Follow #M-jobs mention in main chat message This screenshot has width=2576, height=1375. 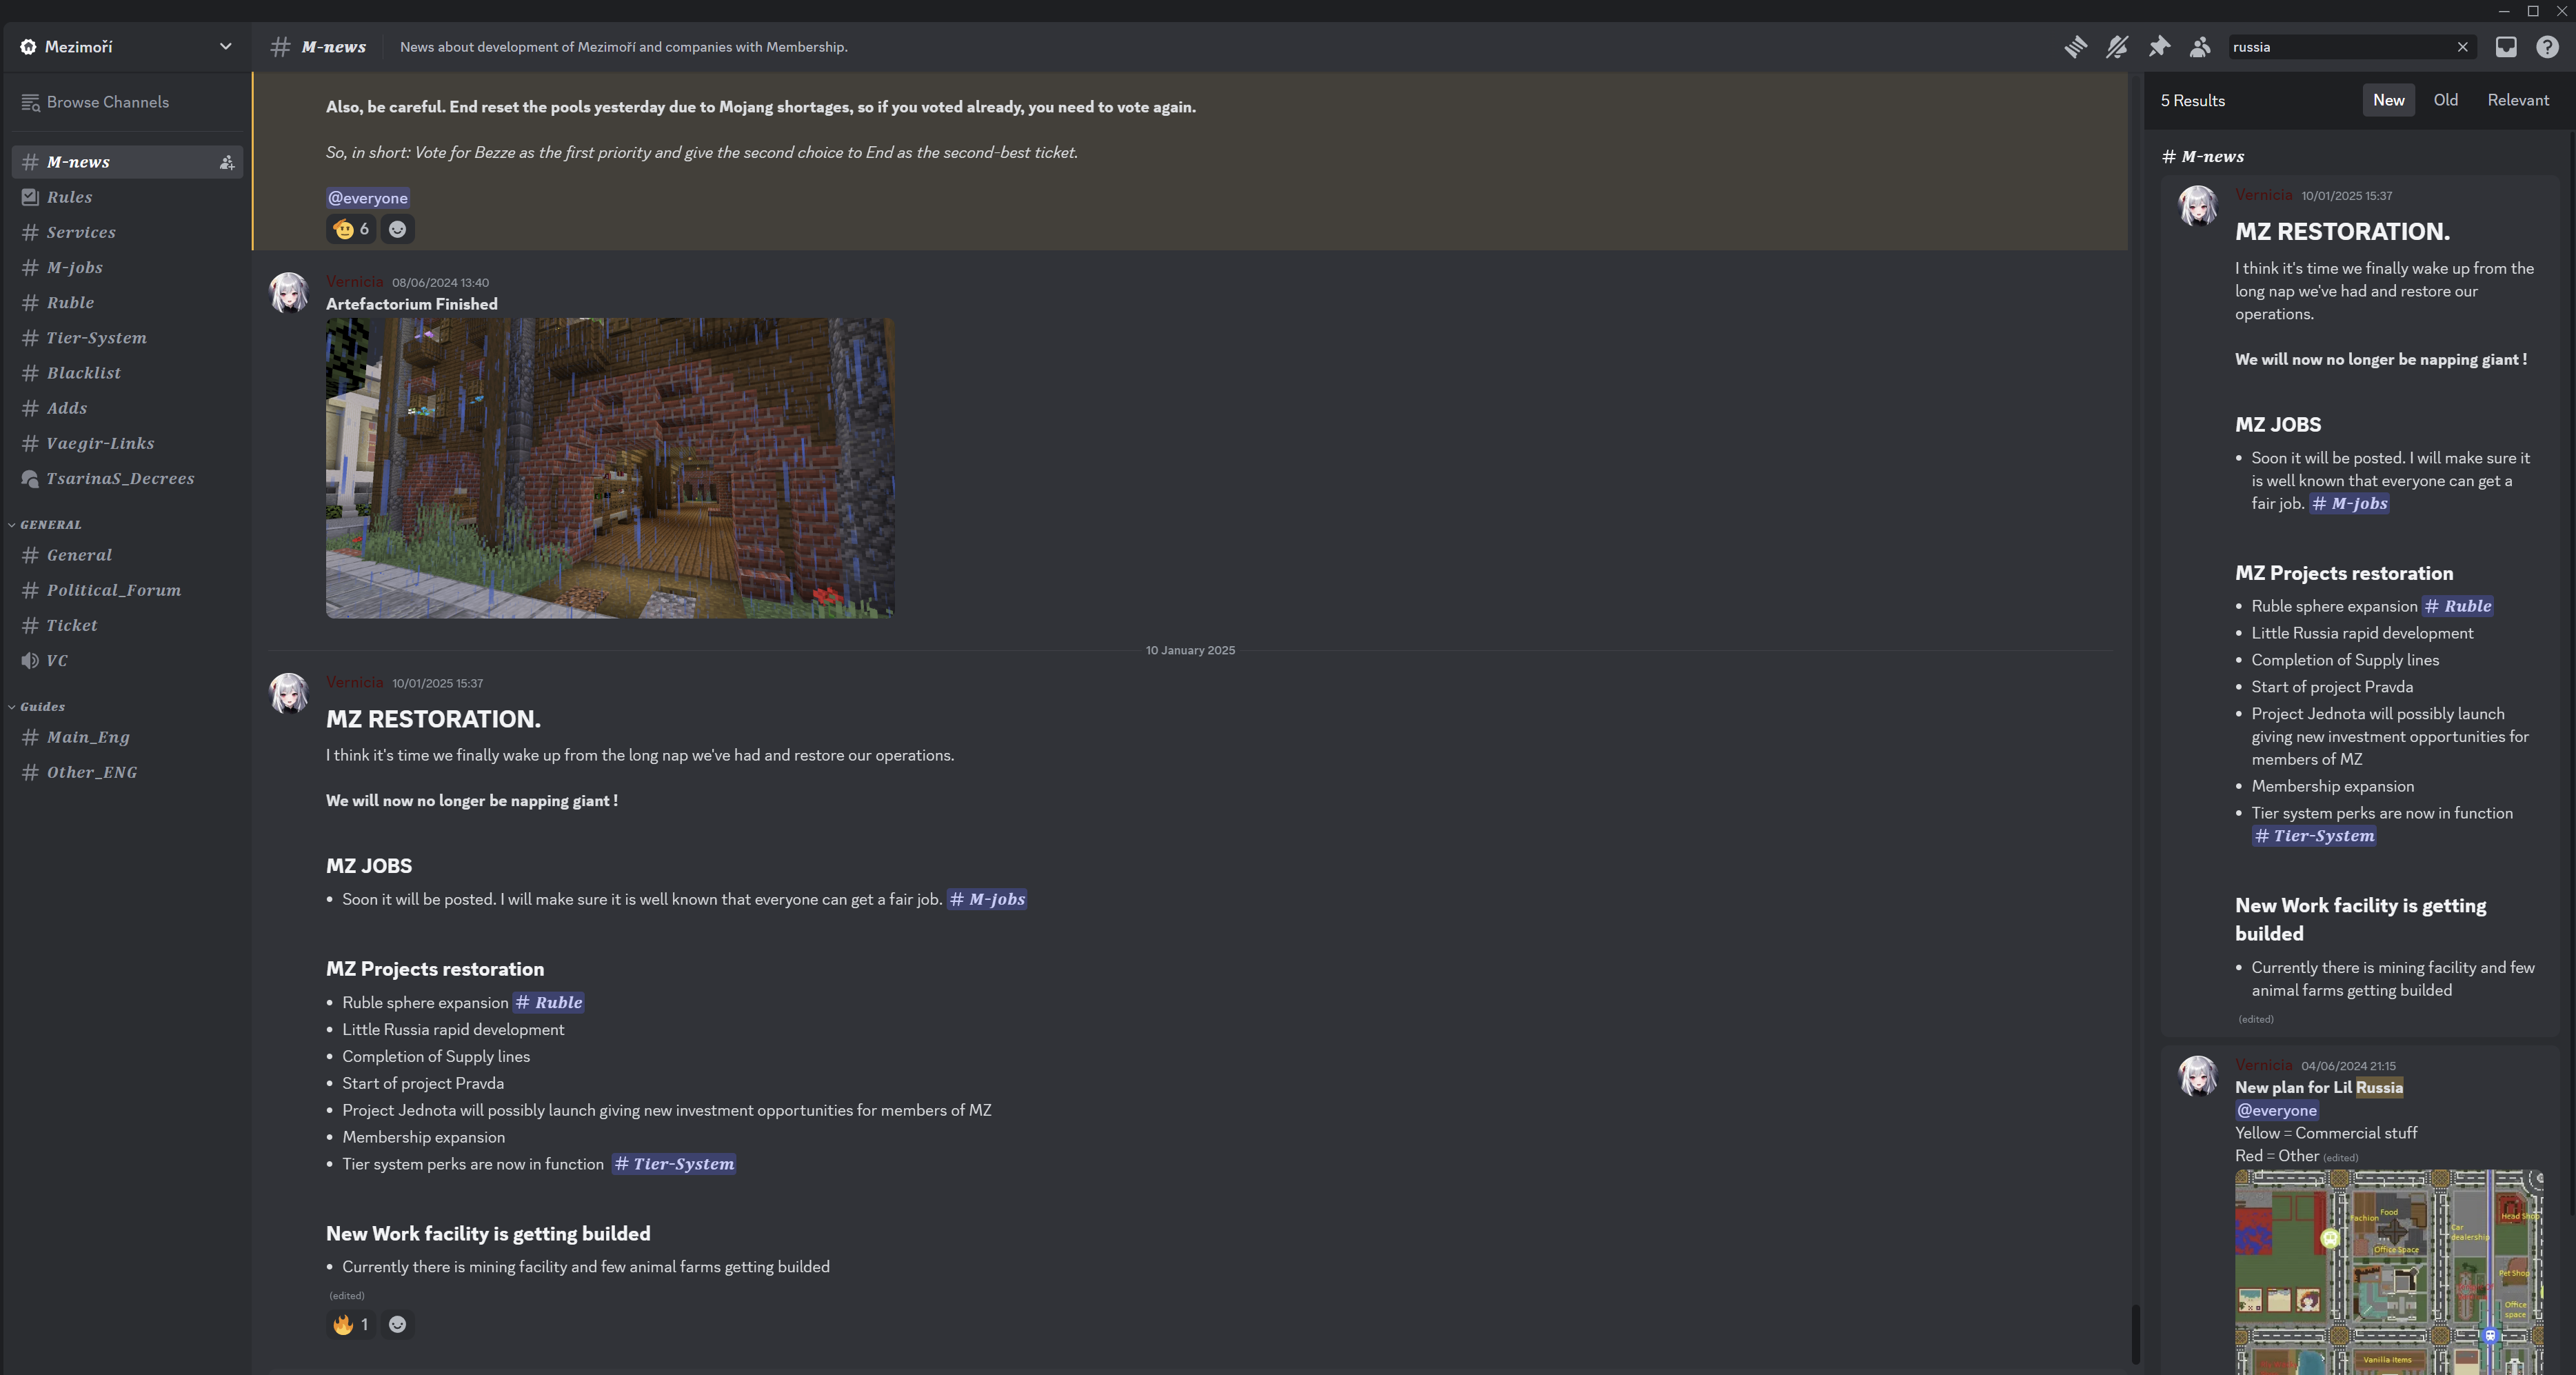tap(987, 899)
